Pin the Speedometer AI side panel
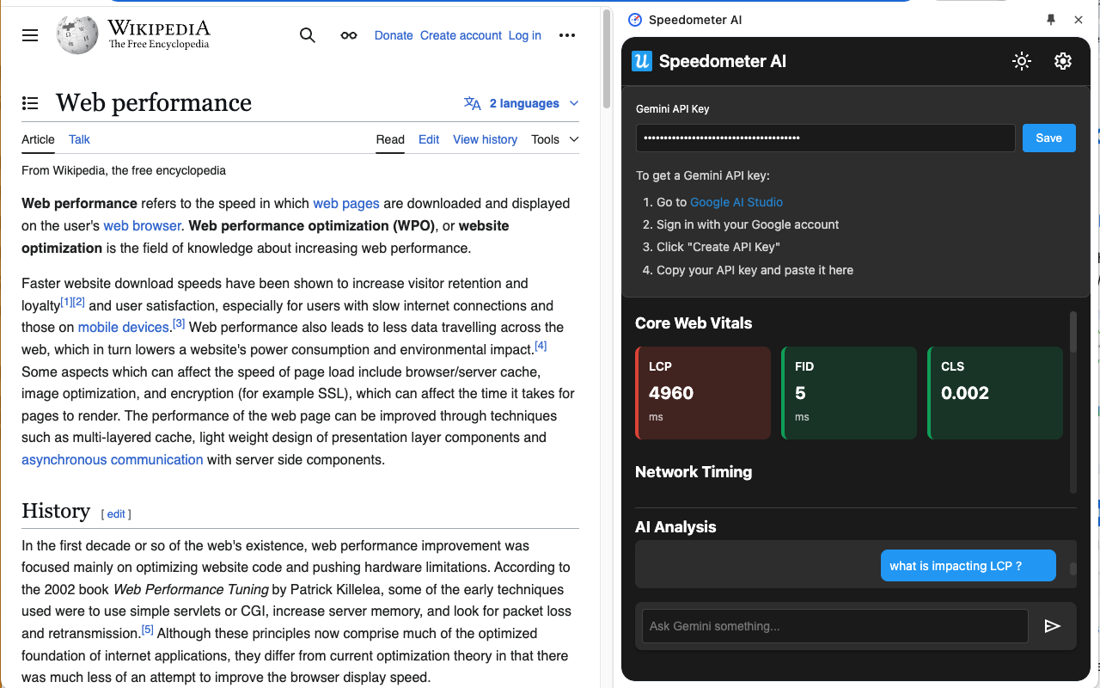Viewport: 1100px width, 688px height. point(1050,20)
